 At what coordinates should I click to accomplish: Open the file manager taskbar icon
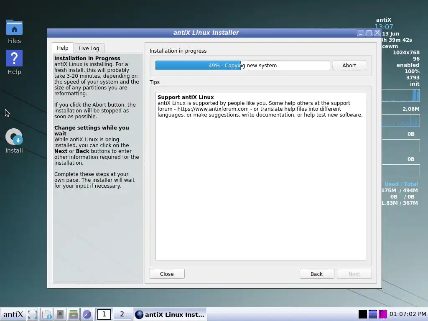tap(73, 314)
